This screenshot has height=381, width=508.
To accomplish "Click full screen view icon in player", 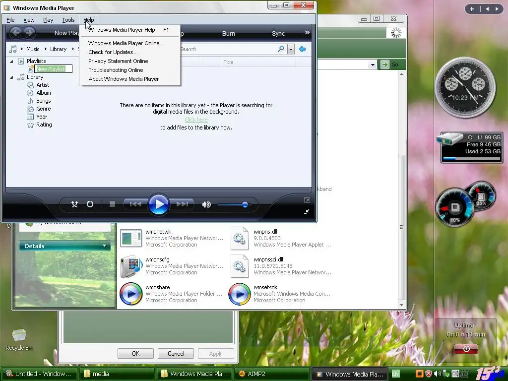I will pyautogui.click(x=307, y=200).
